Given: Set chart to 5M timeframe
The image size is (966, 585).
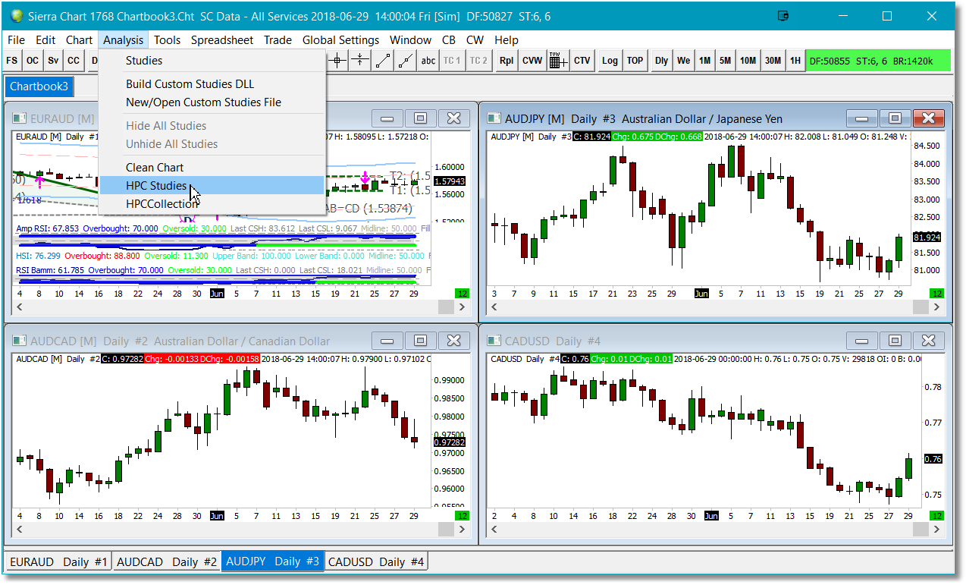Looking at the screenshot, I should 726,61.
